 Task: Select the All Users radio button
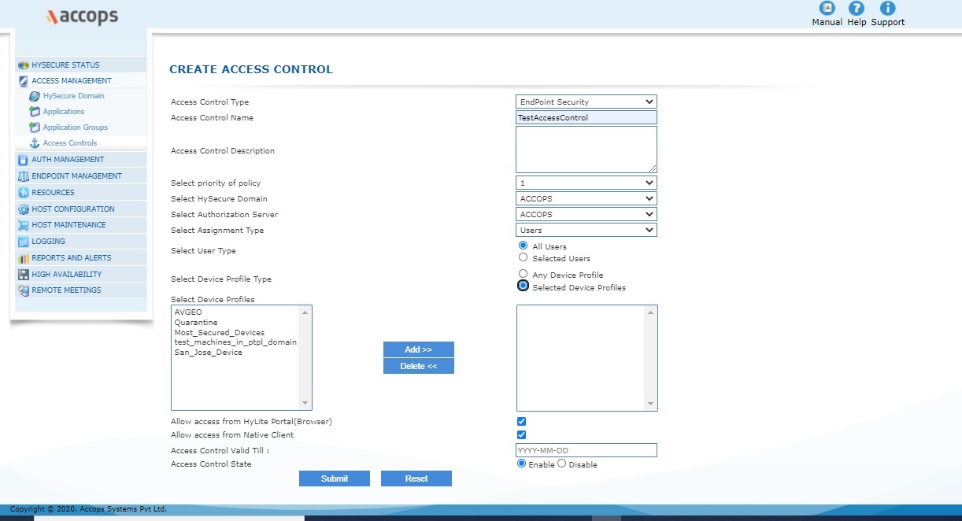(x=523, y=246)
